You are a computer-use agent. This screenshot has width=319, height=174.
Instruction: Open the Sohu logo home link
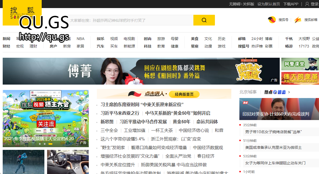point(22,13)
